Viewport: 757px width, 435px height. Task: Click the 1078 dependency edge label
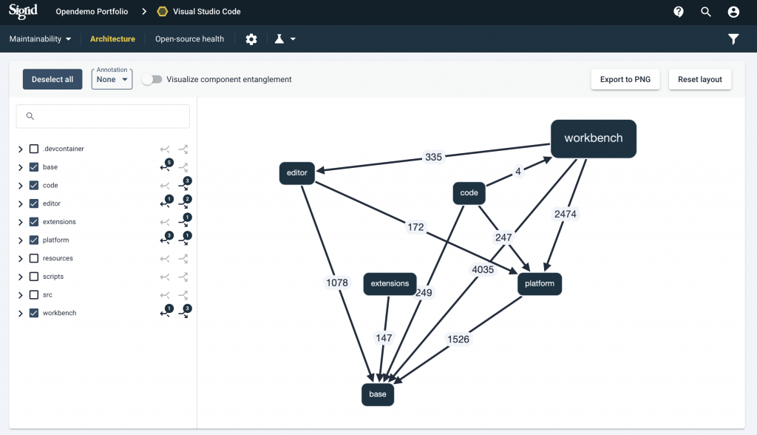[x=337, y=283]
